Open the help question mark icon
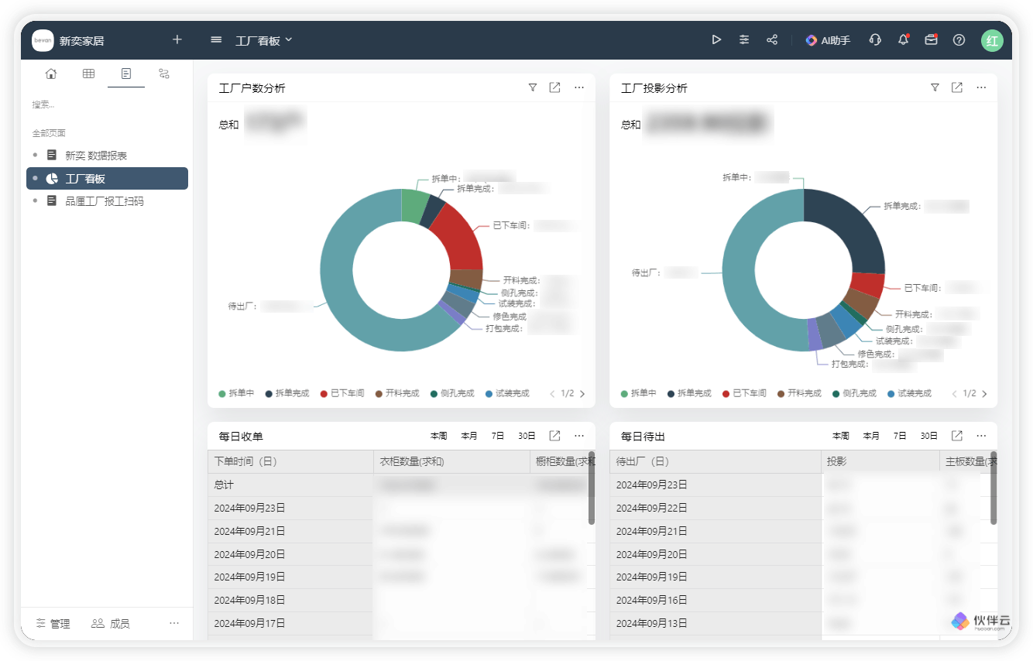 pyautogui.click(x=959, y=39)
